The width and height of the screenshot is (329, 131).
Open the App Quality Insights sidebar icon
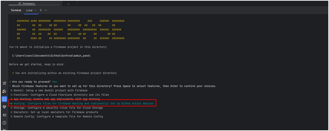pyautogui.click(x=4, y=91)
